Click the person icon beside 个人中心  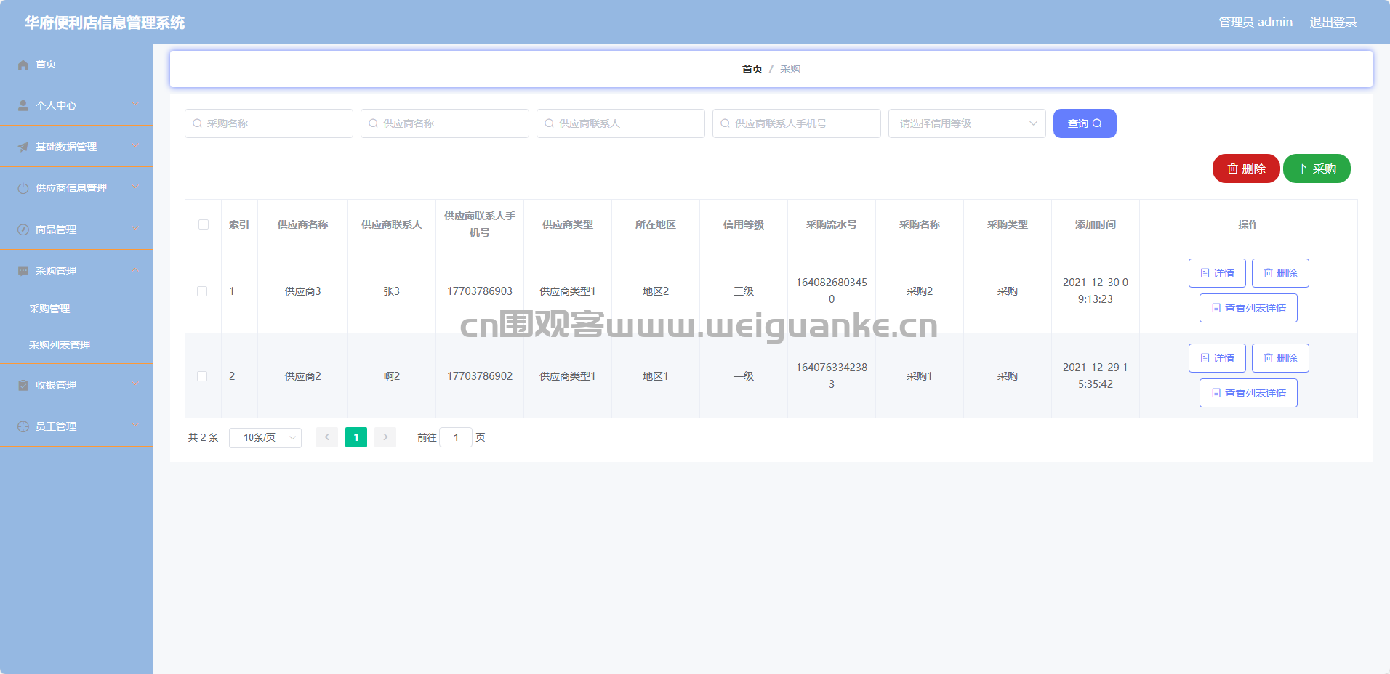point(23,106)
